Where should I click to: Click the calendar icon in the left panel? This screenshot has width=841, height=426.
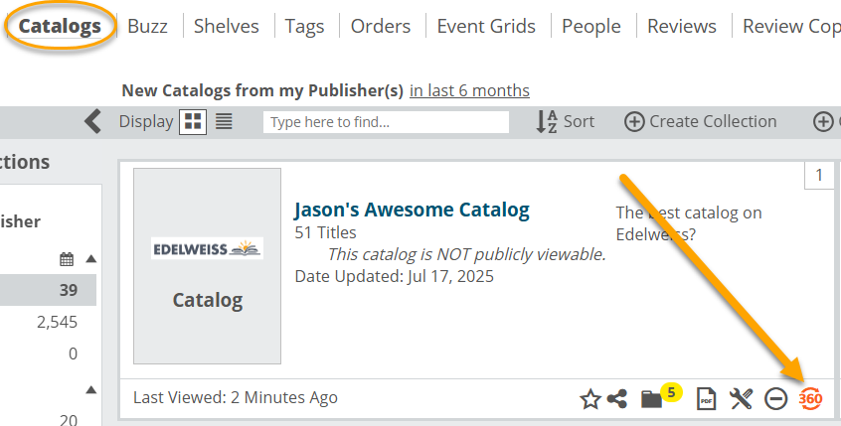click(x=67, y=260)
